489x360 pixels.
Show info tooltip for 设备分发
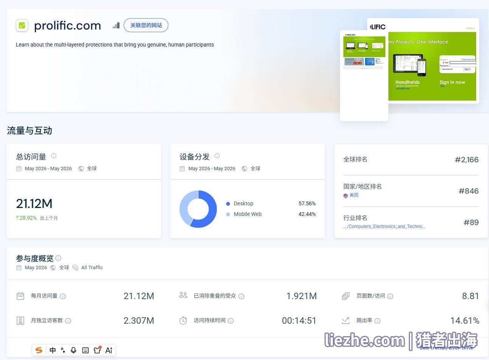click(217, 156)
